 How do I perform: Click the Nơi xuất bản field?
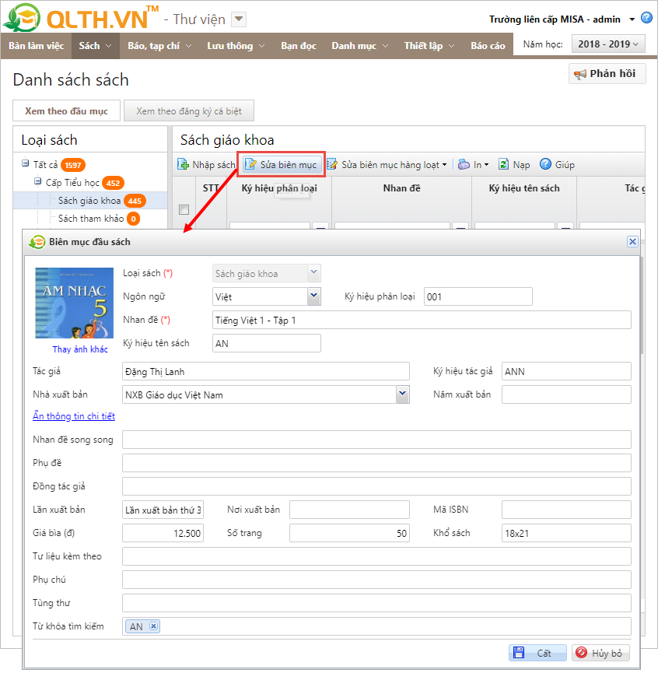pyautogui.click(x=349, y=510)
